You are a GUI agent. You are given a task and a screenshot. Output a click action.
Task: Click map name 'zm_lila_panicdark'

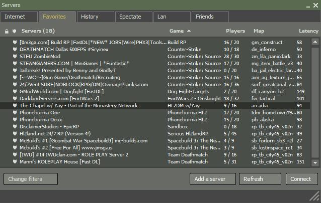click(271, 56)
